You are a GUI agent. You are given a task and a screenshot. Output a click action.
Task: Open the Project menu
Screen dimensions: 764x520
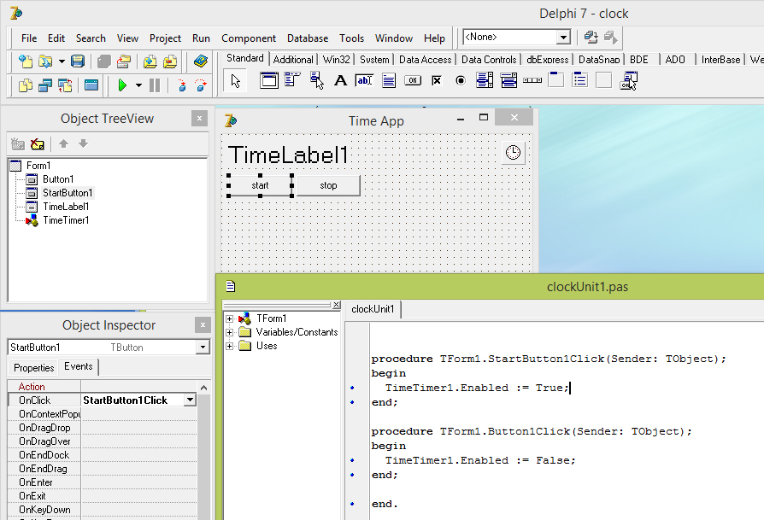(x=165, y=38)
